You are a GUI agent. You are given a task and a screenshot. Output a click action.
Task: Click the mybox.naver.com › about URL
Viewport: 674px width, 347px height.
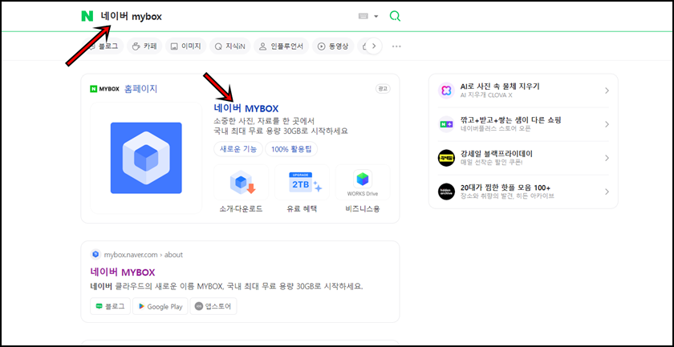(144, 255)
